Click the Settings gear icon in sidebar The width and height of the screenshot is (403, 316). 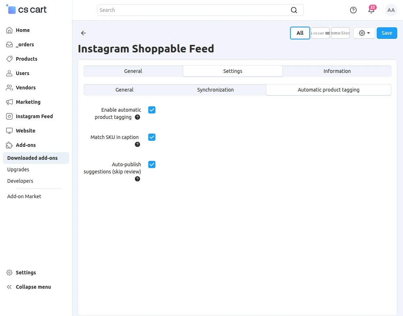point(9,273)
